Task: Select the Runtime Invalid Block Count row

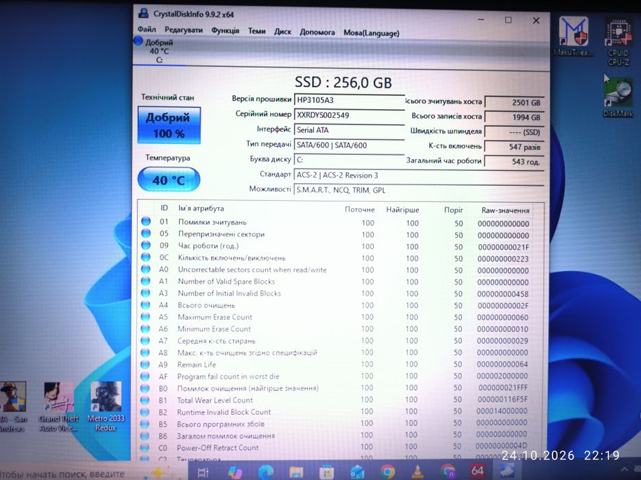Action: 335,411
